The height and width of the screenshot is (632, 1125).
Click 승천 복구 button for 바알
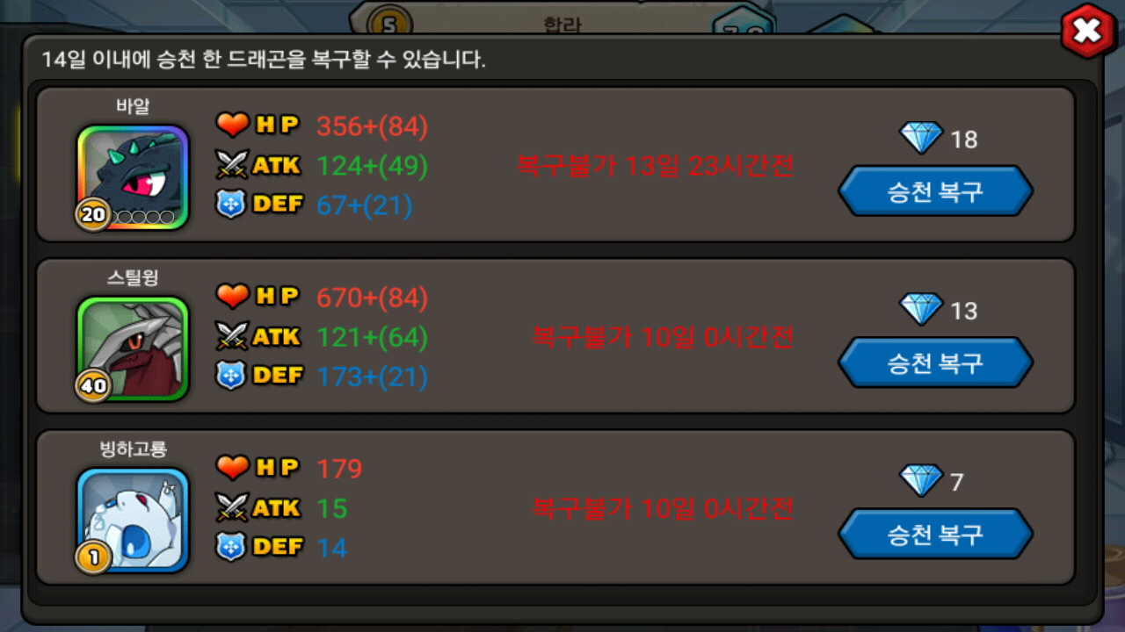coord(935,191)
